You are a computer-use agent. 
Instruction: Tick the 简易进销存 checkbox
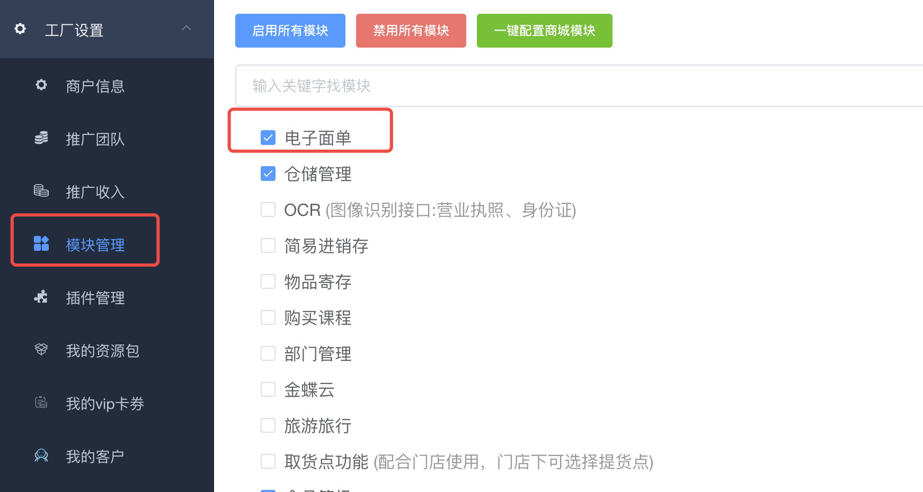click(268, 245)
